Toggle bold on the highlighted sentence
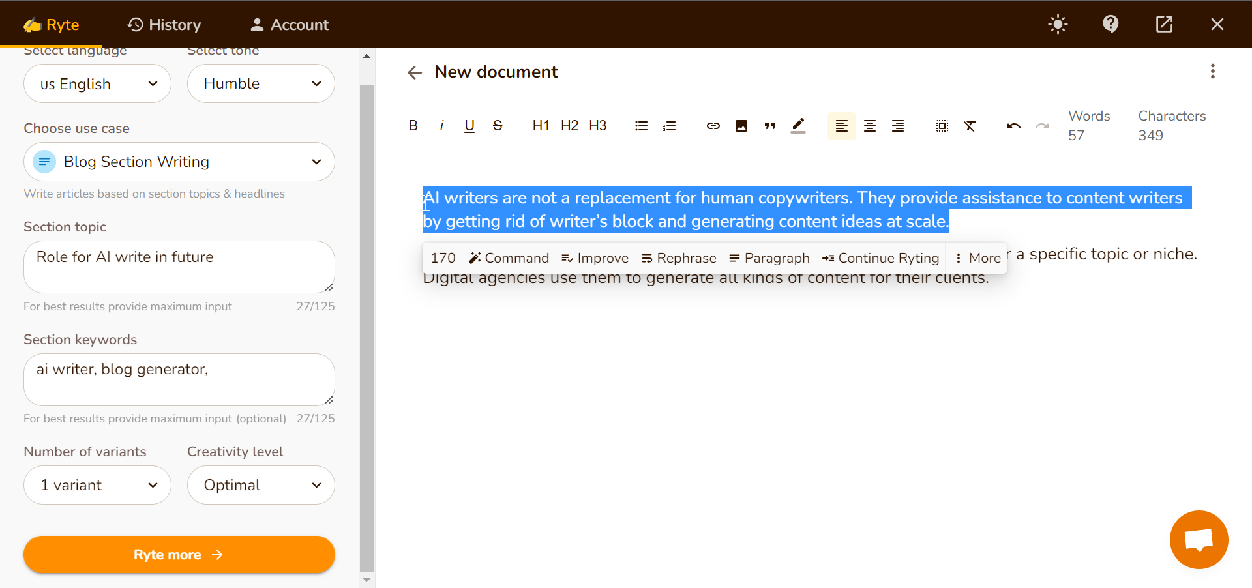Screen dimensions: 1252x588 [413, 125]
